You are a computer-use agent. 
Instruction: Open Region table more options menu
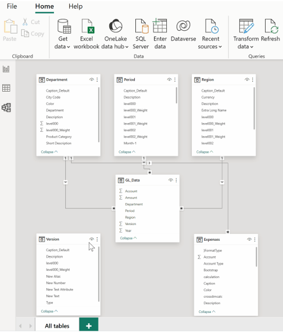click(x=253, y=79)
